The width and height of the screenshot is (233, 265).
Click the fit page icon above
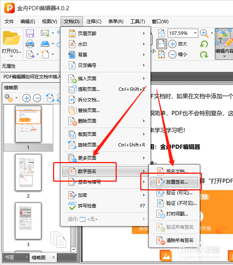161,33
